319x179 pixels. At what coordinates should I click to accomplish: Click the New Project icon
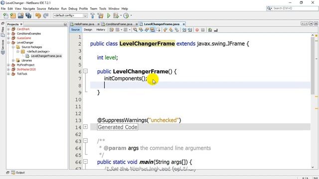coord(13,15)
